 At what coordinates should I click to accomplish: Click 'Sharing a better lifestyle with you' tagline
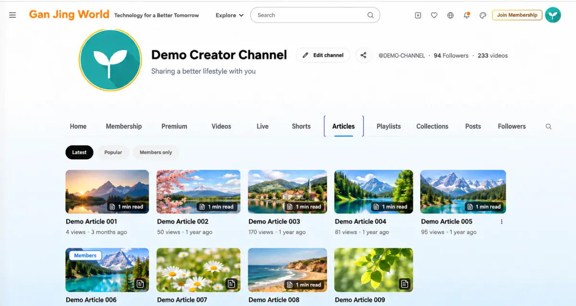pyautogui.click(x=204, y=71)
